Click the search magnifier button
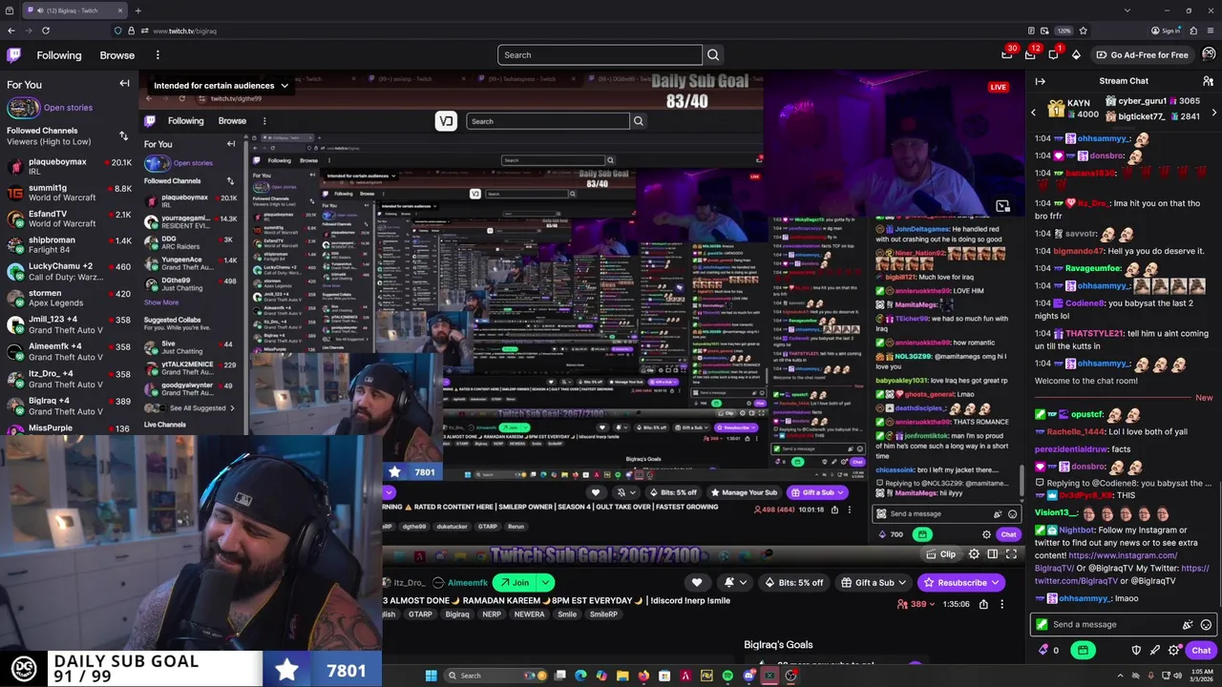1222x687 pixels. tap(713, 55)
